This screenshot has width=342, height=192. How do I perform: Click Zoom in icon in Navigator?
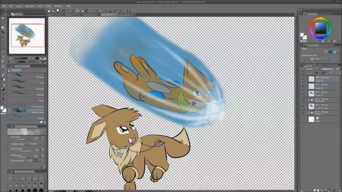[33, 58]
